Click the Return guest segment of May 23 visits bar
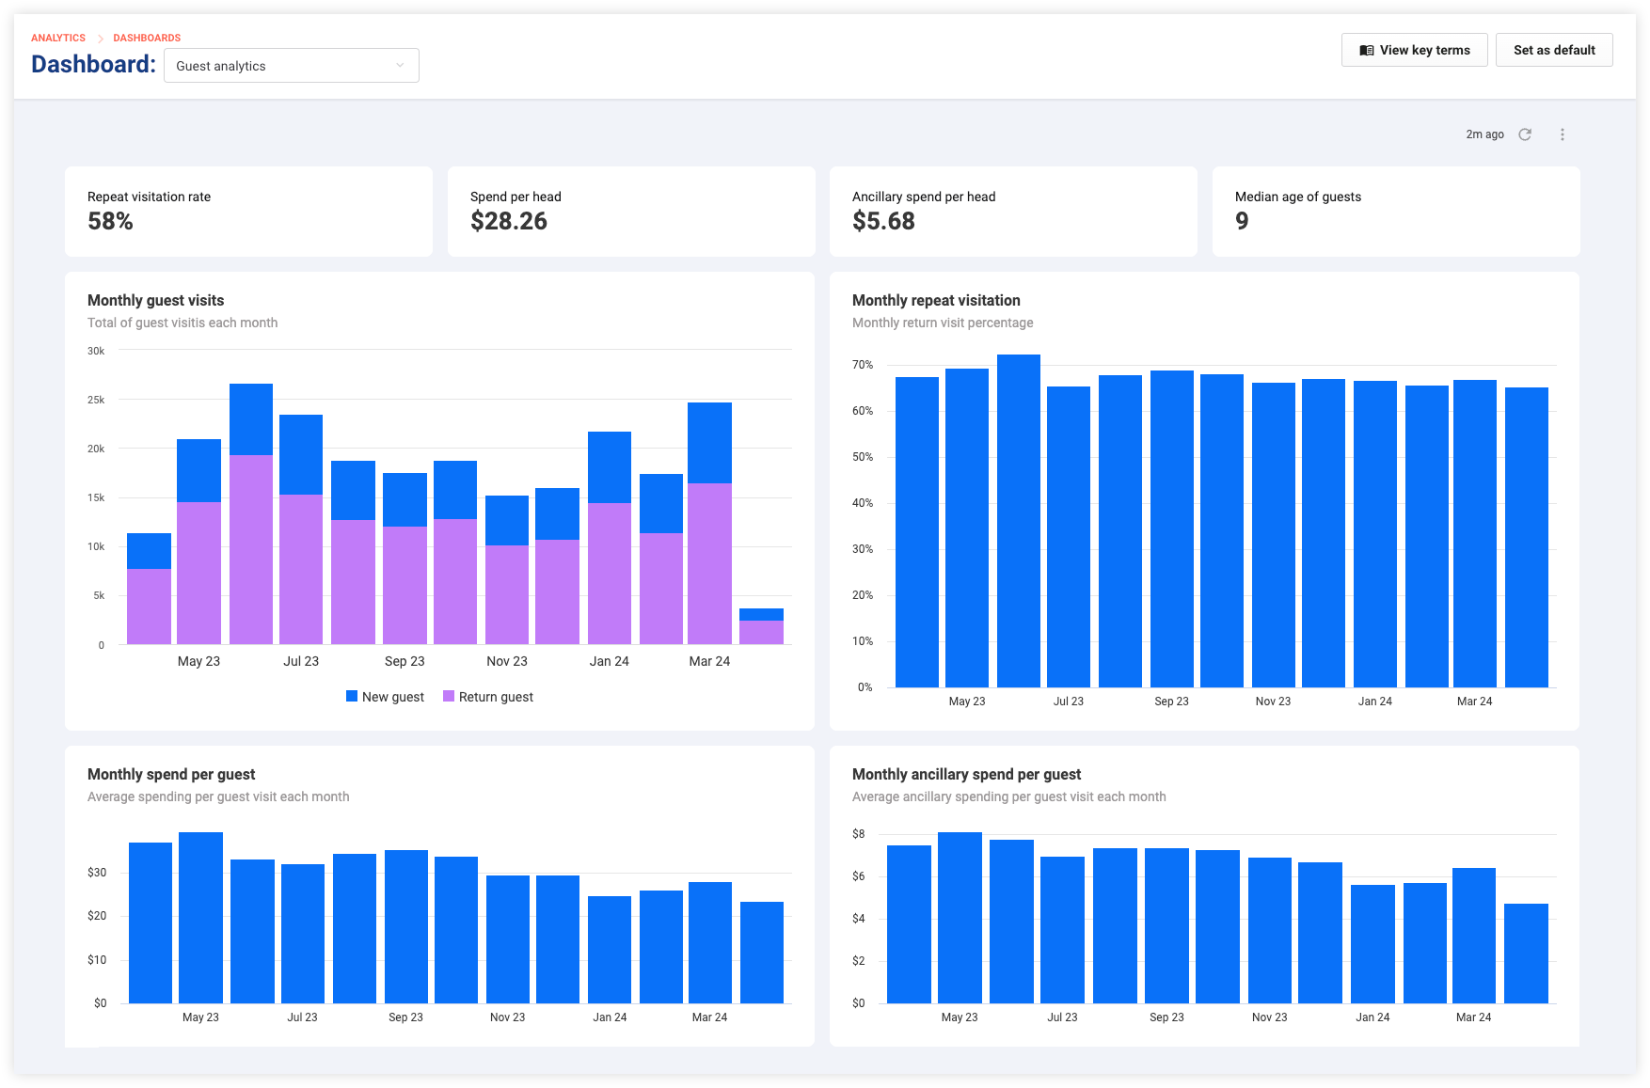 pos(199,574)
